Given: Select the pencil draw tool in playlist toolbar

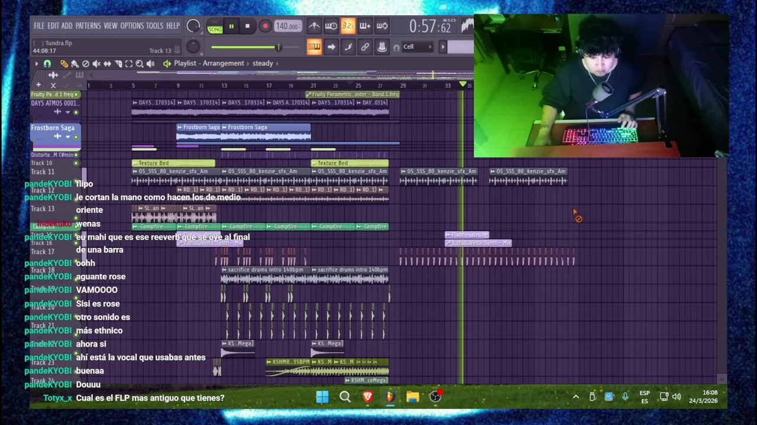Looking at the screenshot, I should (64, 64).
